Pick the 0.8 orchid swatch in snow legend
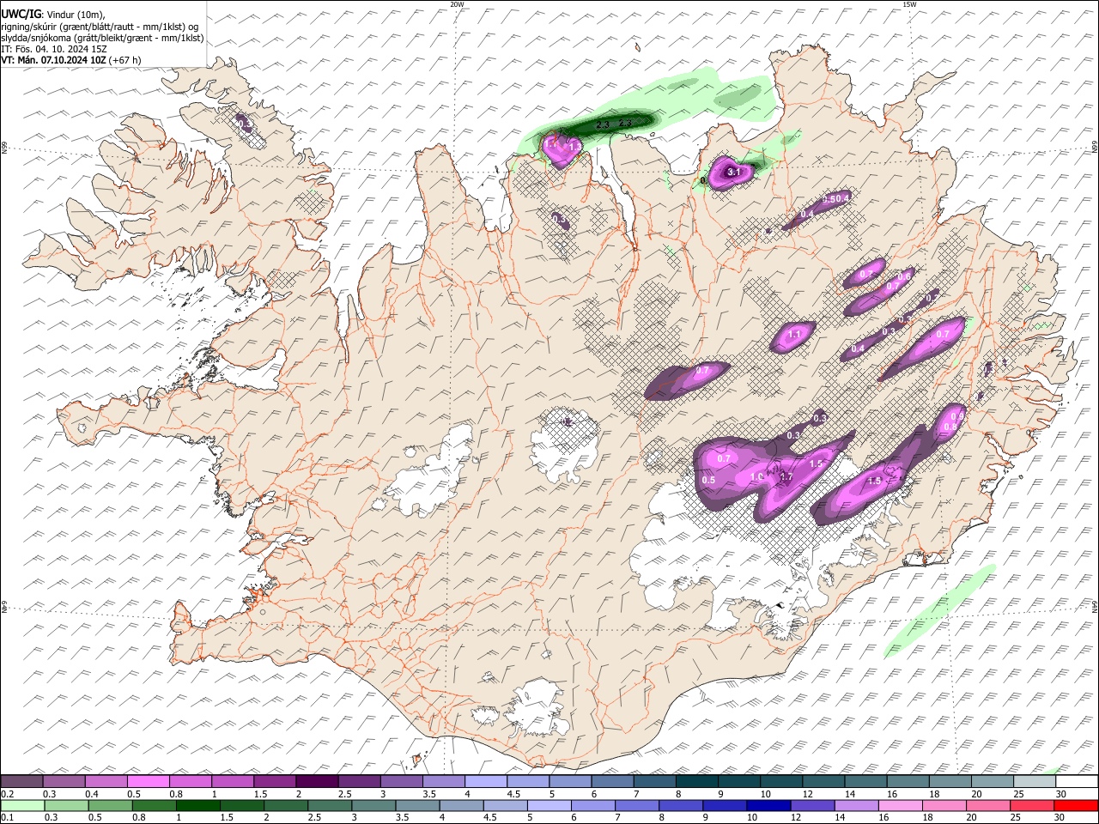Viewport: 1099px width, 824px height. 190,781
